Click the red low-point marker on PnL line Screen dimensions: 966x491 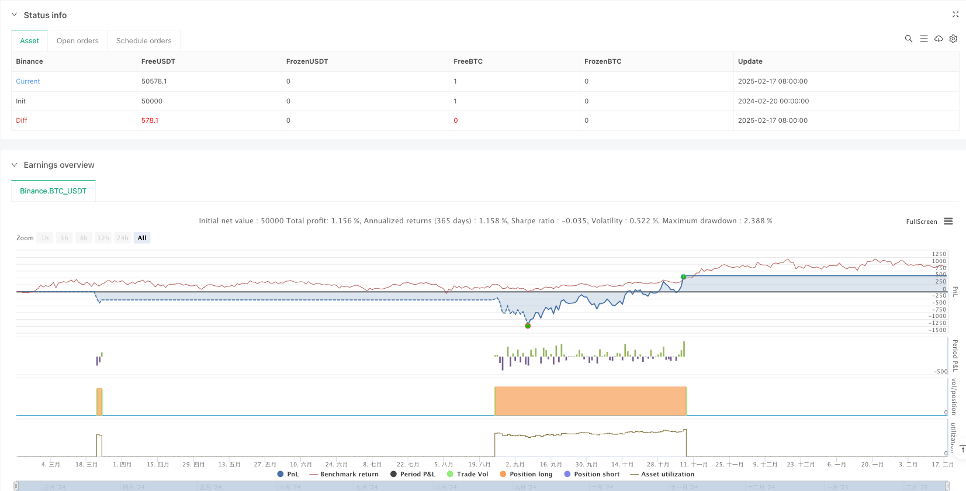(x=528, y=326)
